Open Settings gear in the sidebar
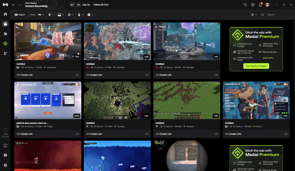 5,165
